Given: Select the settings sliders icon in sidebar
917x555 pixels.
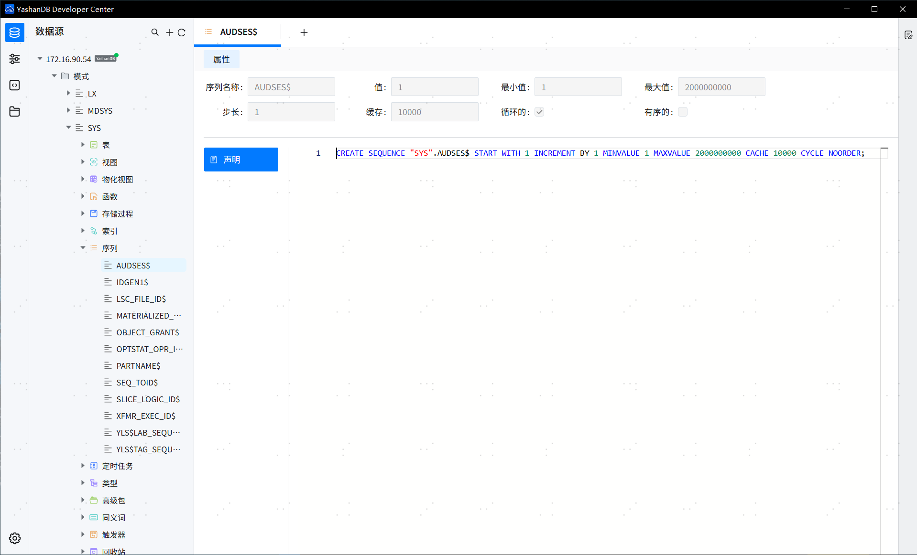Looking at the screenshot, I should (14, 59).
